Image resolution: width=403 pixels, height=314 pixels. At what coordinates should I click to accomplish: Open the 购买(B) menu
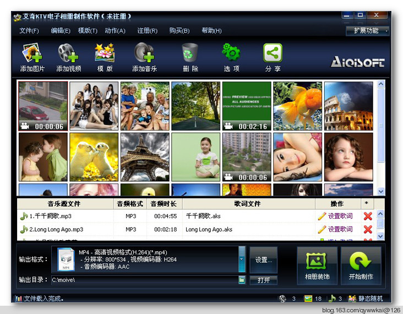coord(179,31)
